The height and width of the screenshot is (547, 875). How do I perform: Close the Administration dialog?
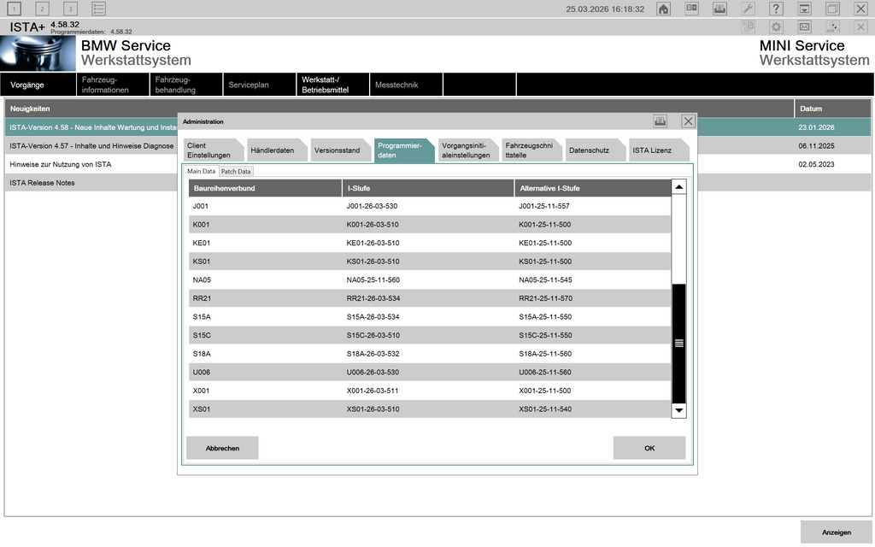pyautogui.click(x=688, y=121)
